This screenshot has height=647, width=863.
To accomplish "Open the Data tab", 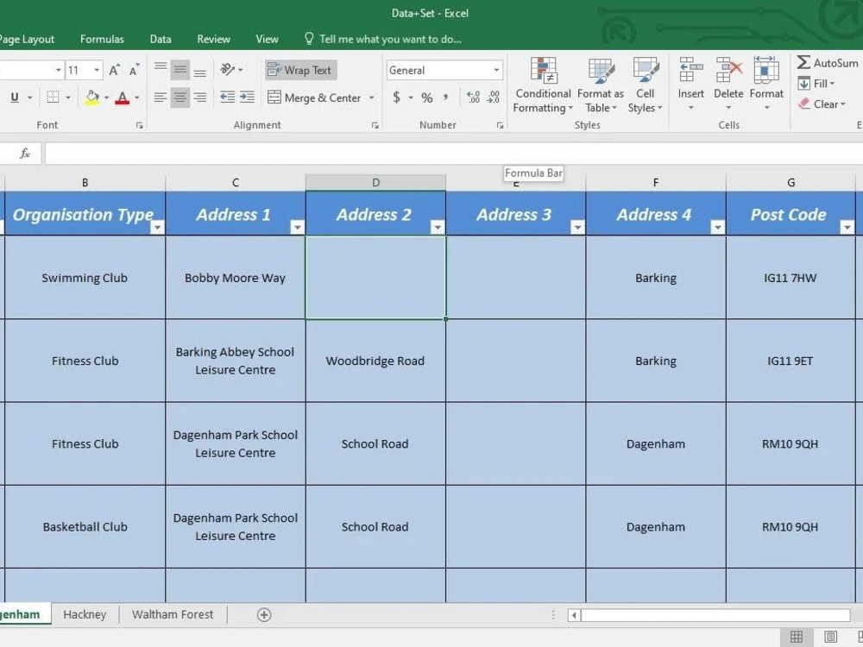I will tap(161, 39).
